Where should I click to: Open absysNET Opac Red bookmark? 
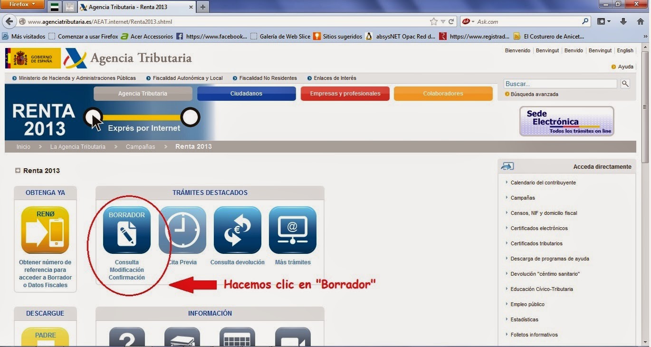[x=401, y=36]
